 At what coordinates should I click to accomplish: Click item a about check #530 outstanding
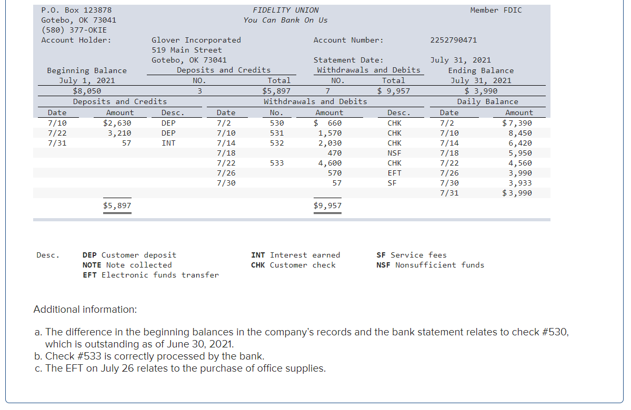click(x=302, y=338)
